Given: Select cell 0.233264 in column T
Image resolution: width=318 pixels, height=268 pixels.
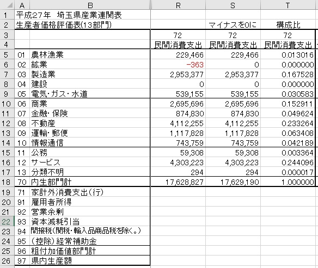Looking at the screenshot, I should (x=288, y=123).
